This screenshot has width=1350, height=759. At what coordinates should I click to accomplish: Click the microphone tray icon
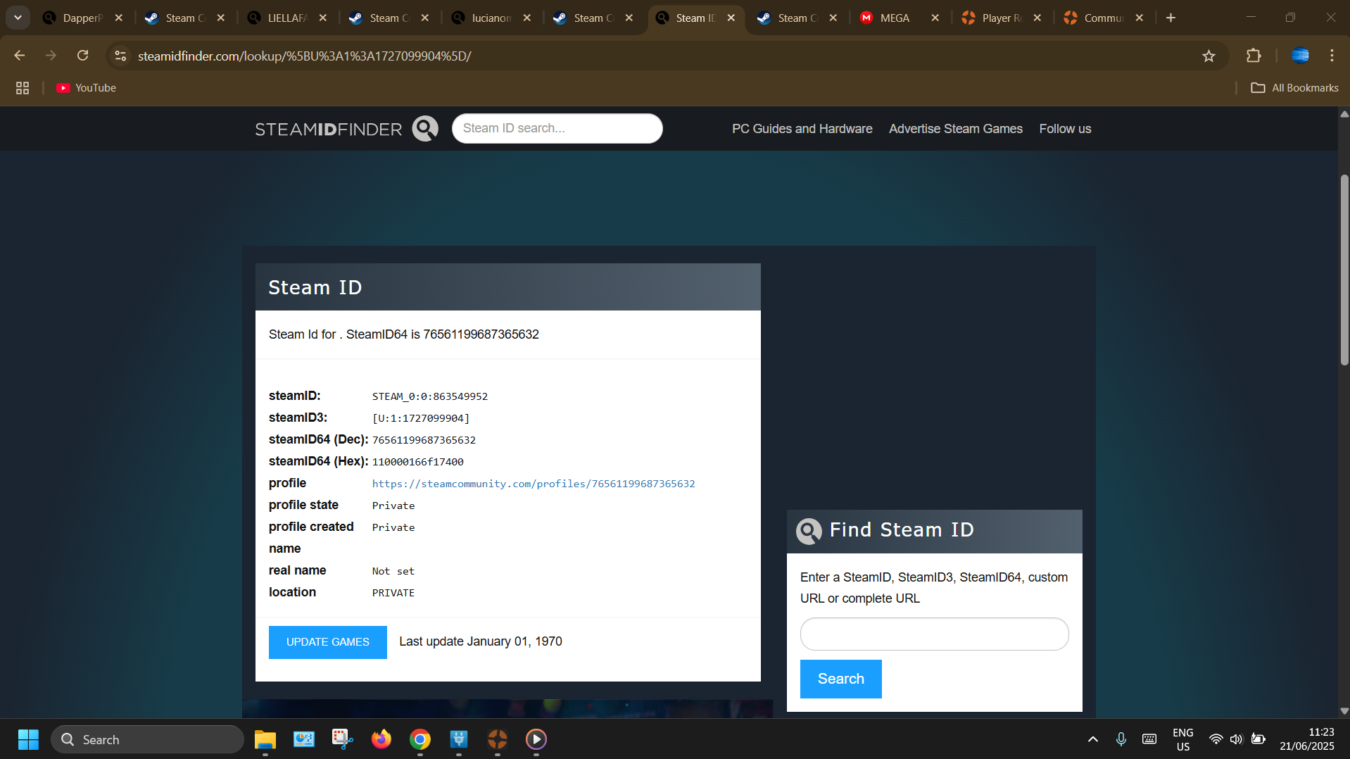1121,739
